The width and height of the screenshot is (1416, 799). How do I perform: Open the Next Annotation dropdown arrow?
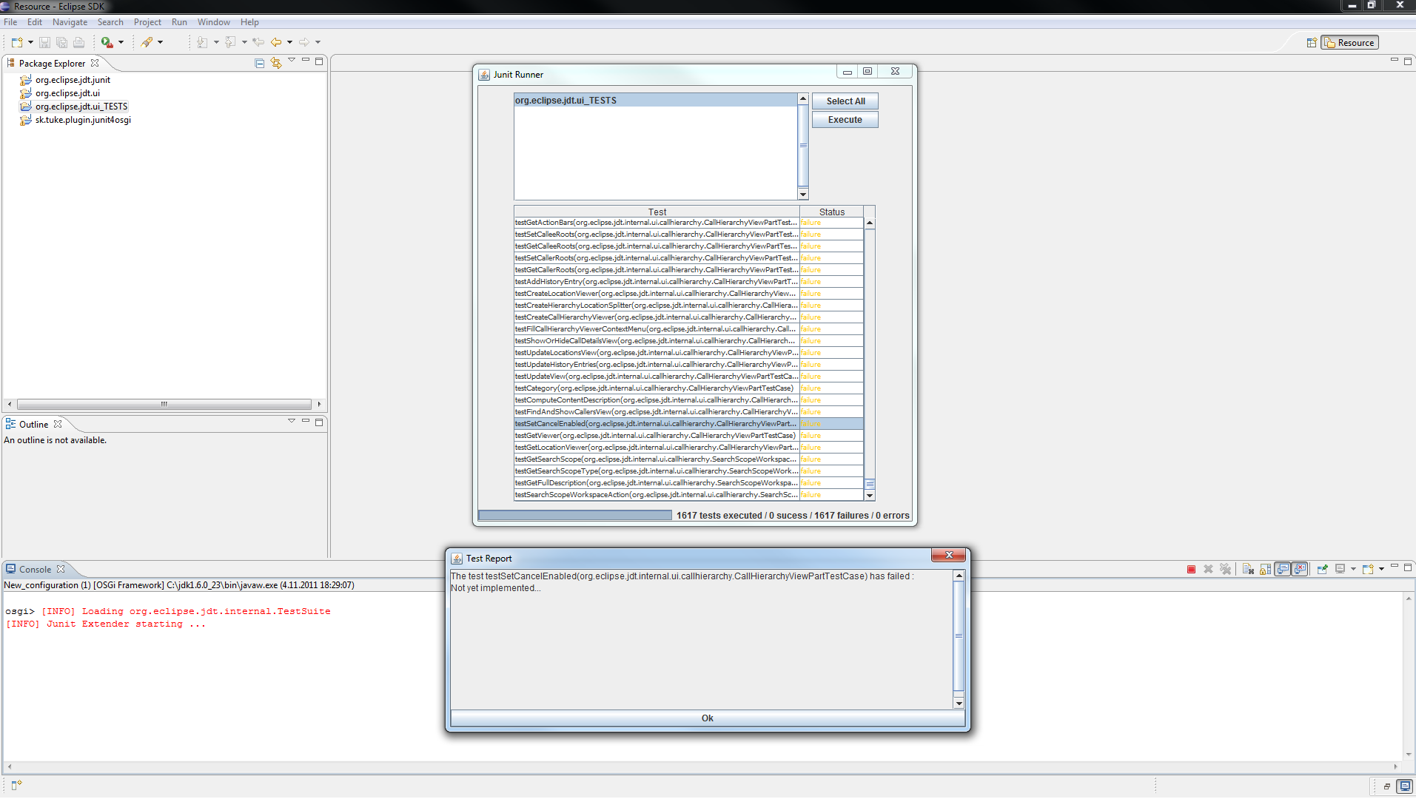(x=216, y=42)
